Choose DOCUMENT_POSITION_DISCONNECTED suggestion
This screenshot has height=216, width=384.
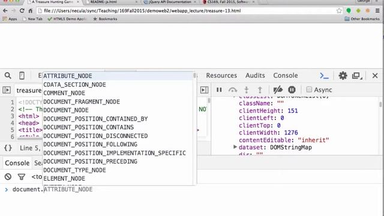118,136
